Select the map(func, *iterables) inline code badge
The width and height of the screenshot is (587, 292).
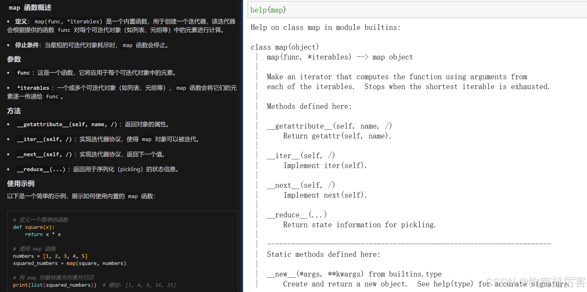pyautogui.click(x=68, y=21)
